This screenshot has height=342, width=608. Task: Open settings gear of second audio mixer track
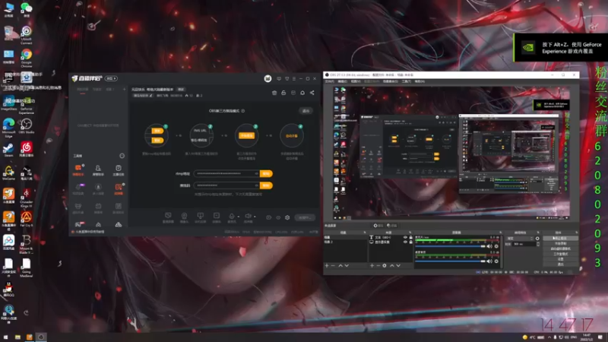pos(496,261)
